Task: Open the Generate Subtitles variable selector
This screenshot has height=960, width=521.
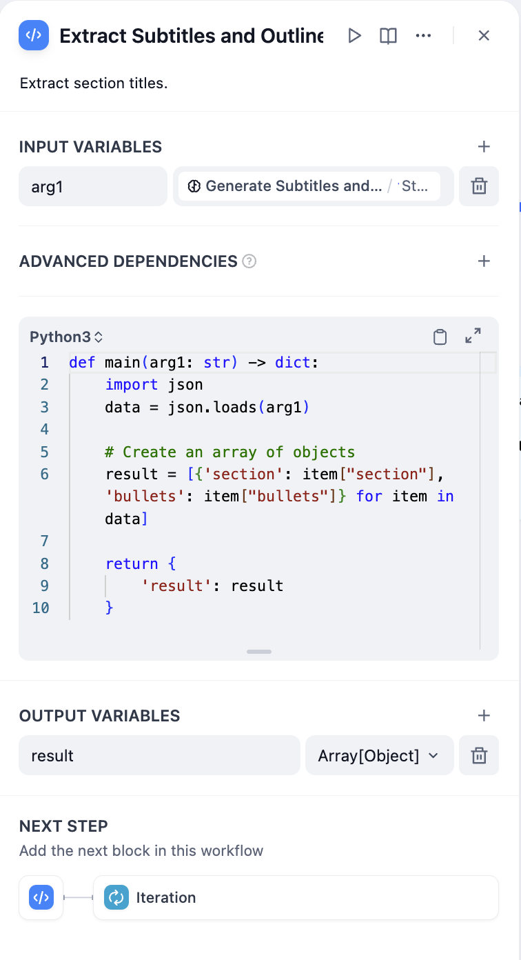Action: click(x=309, y=186)
